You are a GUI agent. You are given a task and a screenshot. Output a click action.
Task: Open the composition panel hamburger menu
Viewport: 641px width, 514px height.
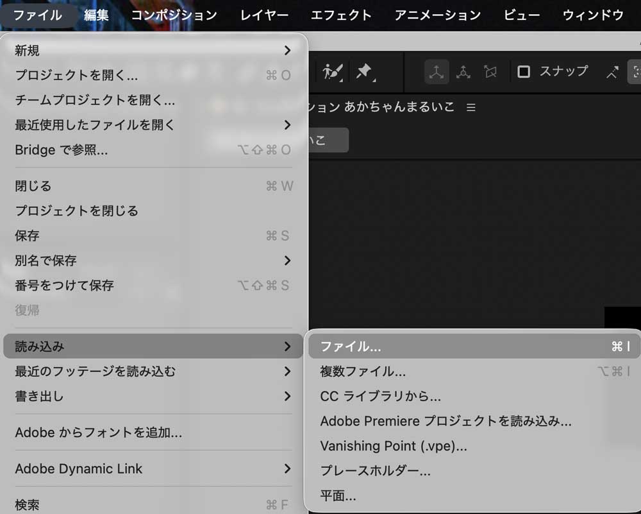coord(470,107)
